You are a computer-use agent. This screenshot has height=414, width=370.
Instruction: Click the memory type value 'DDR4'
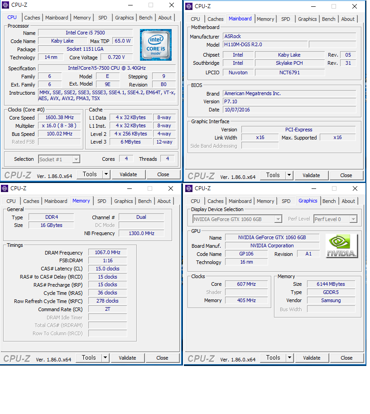tap(52, 217)
